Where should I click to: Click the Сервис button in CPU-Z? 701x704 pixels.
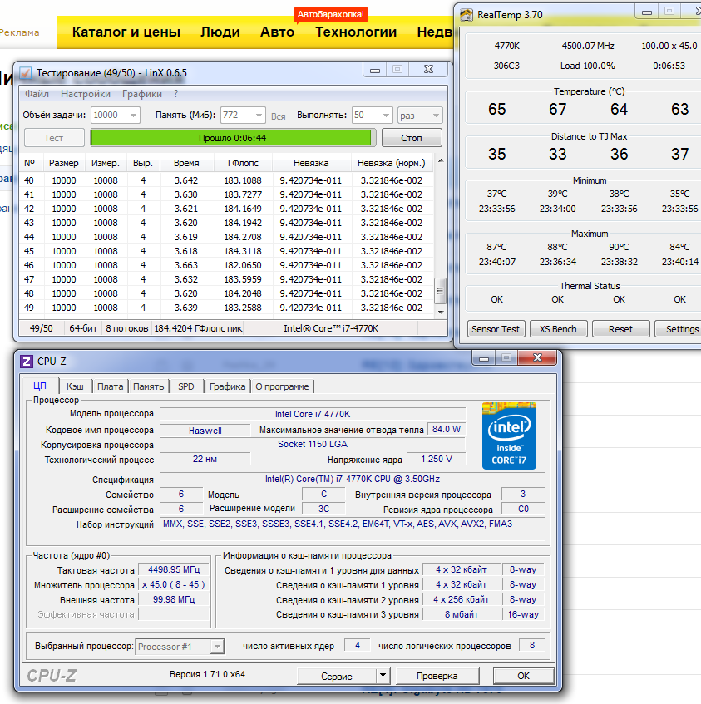point(337,677)
